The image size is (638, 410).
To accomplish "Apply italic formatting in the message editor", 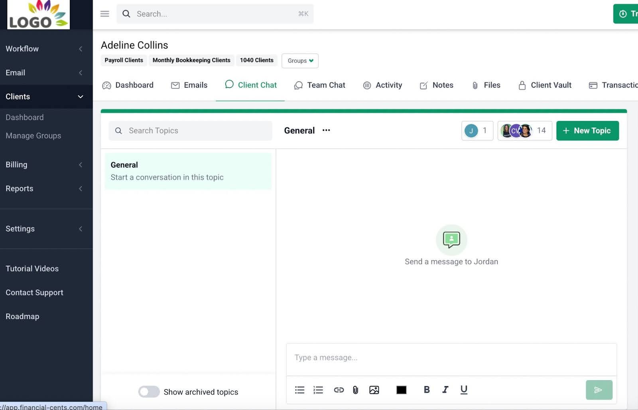I will click(x=445, y=390).
